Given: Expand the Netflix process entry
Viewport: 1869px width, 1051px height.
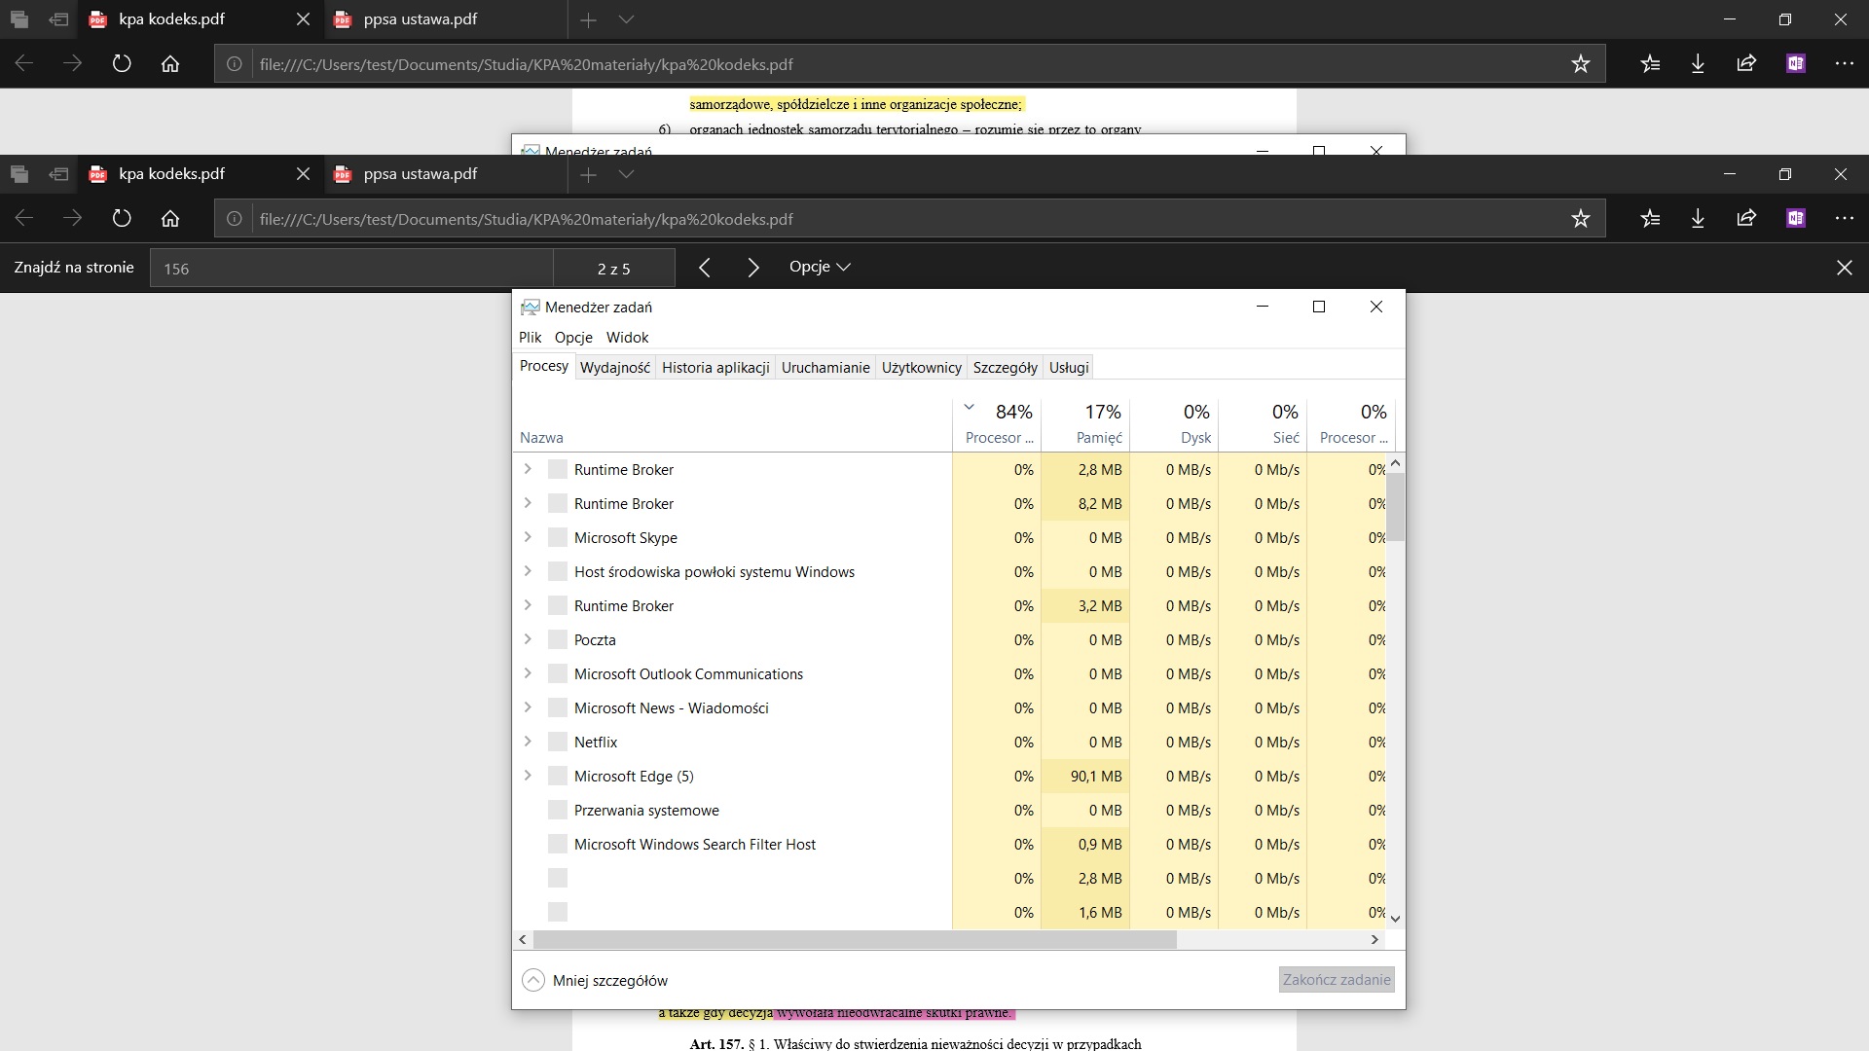Looking at the screenshot, I should pos(528,742).
